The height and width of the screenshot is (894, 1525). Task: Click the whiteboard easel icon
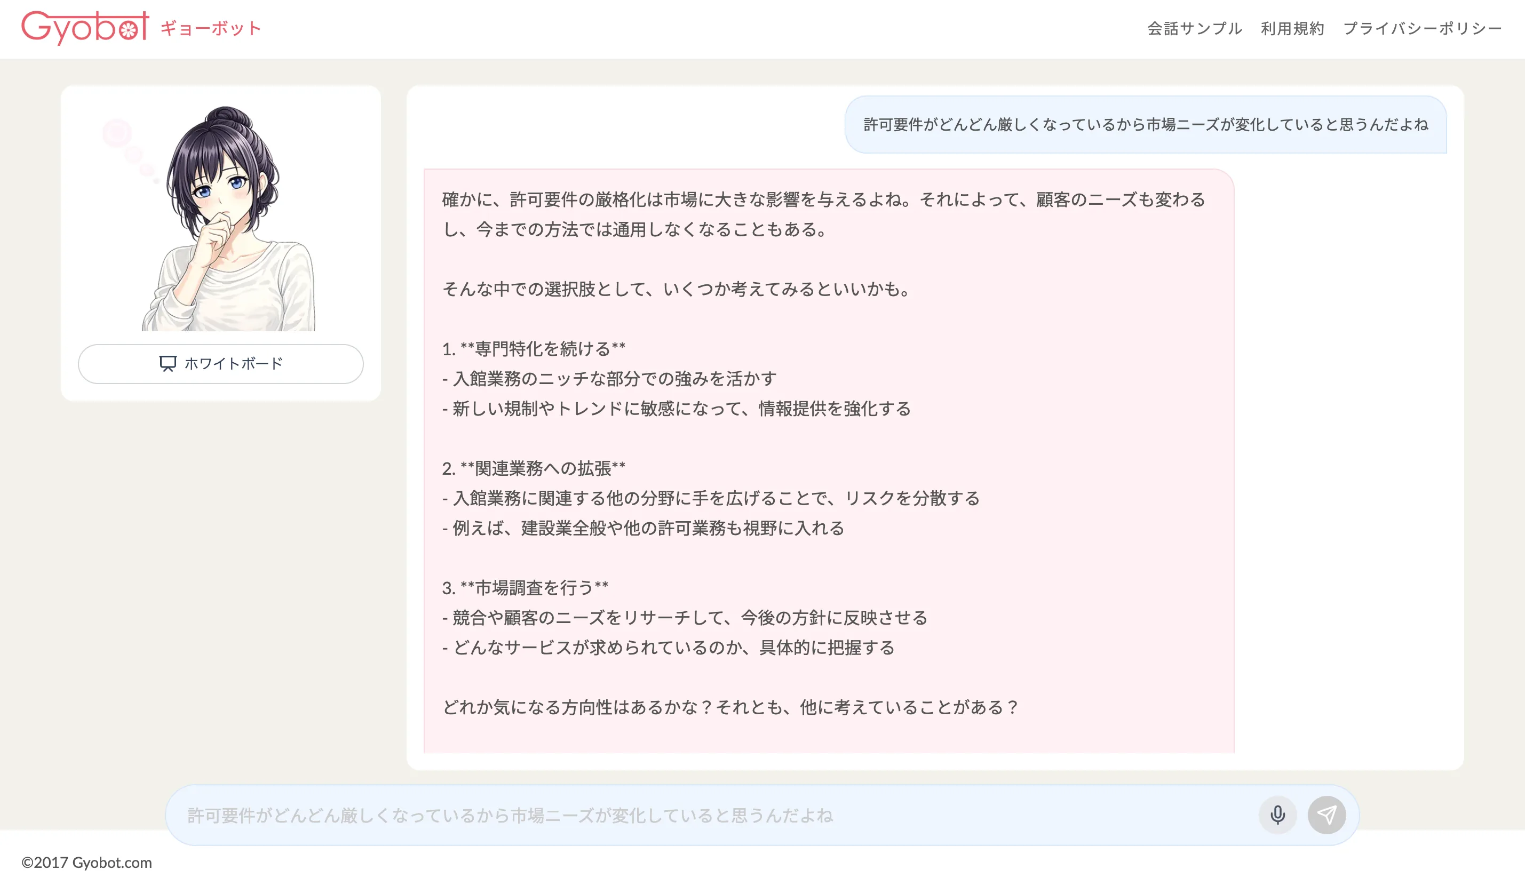coord(168,364)
